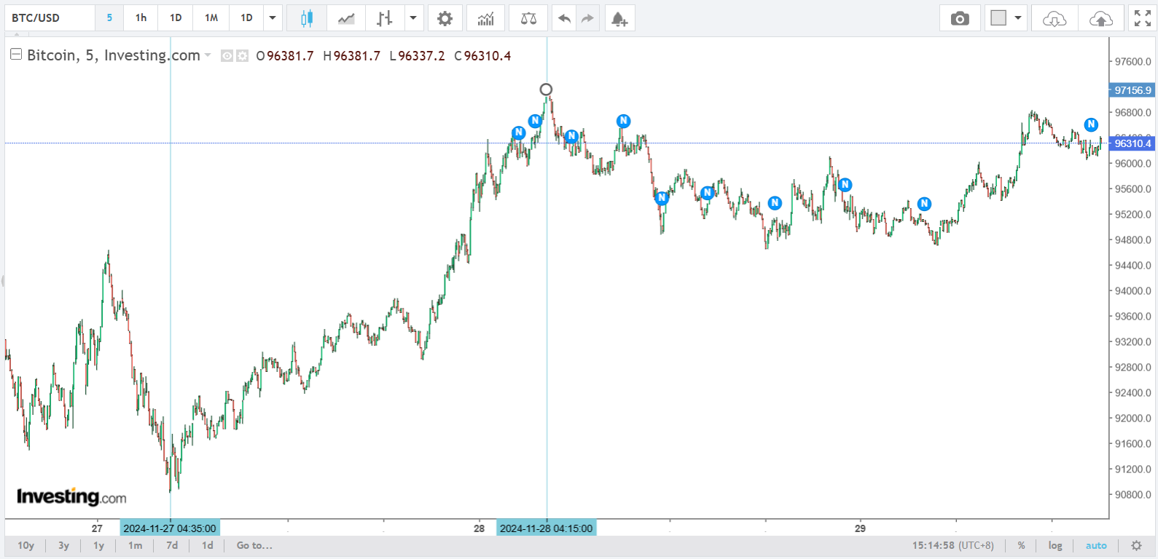Toggle auto scale option
Screen dimensions: 1158x559
[1095, 545]
